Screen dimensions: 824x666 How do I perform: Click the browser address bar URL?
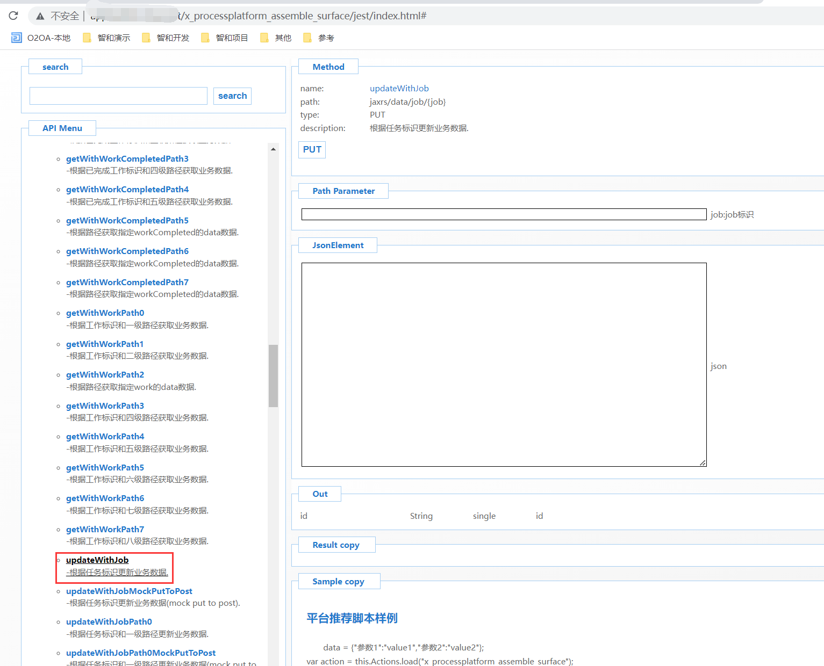click(258, 16)
